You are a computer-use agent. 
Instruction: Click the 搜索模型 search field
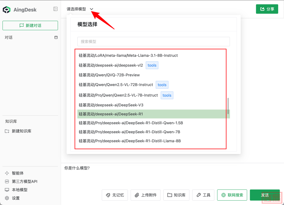154,42
